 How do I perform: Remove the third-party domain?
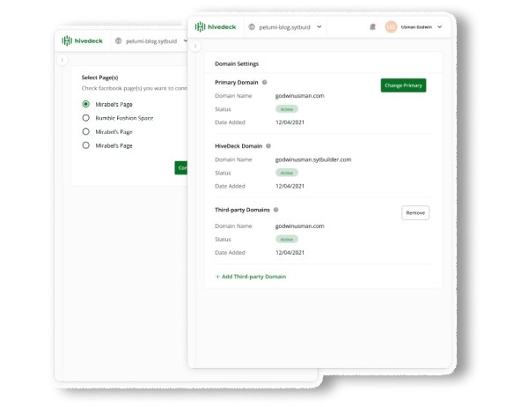click(x=415, y=213)
